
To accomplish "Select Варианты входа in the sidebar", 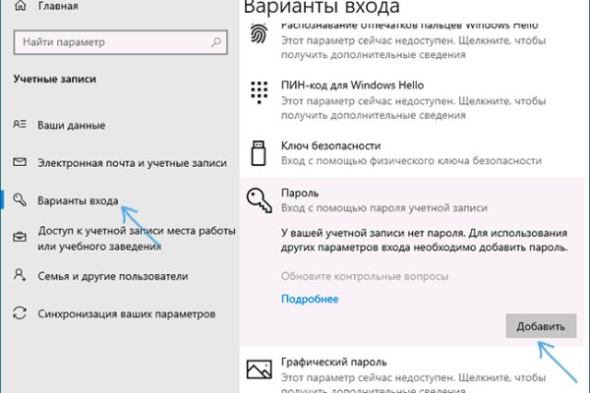I will [x=79, y=199].
